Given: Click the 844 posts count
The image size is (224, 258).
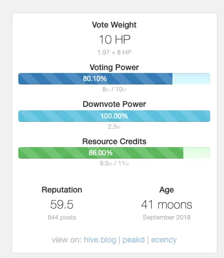Looking at the screenshot, I should tap(62, 217).
